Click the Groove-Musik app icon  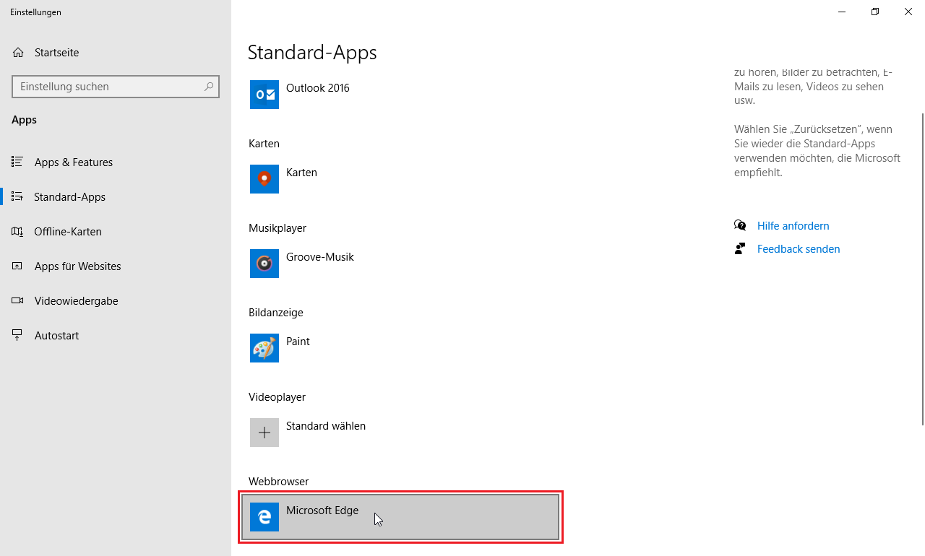pyautogui.click(x=264, y=264)
